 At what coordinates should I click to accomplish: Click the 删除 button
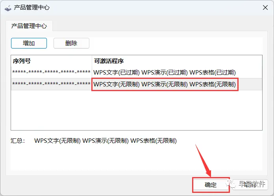pyautogui.click(x=71, y=43)
